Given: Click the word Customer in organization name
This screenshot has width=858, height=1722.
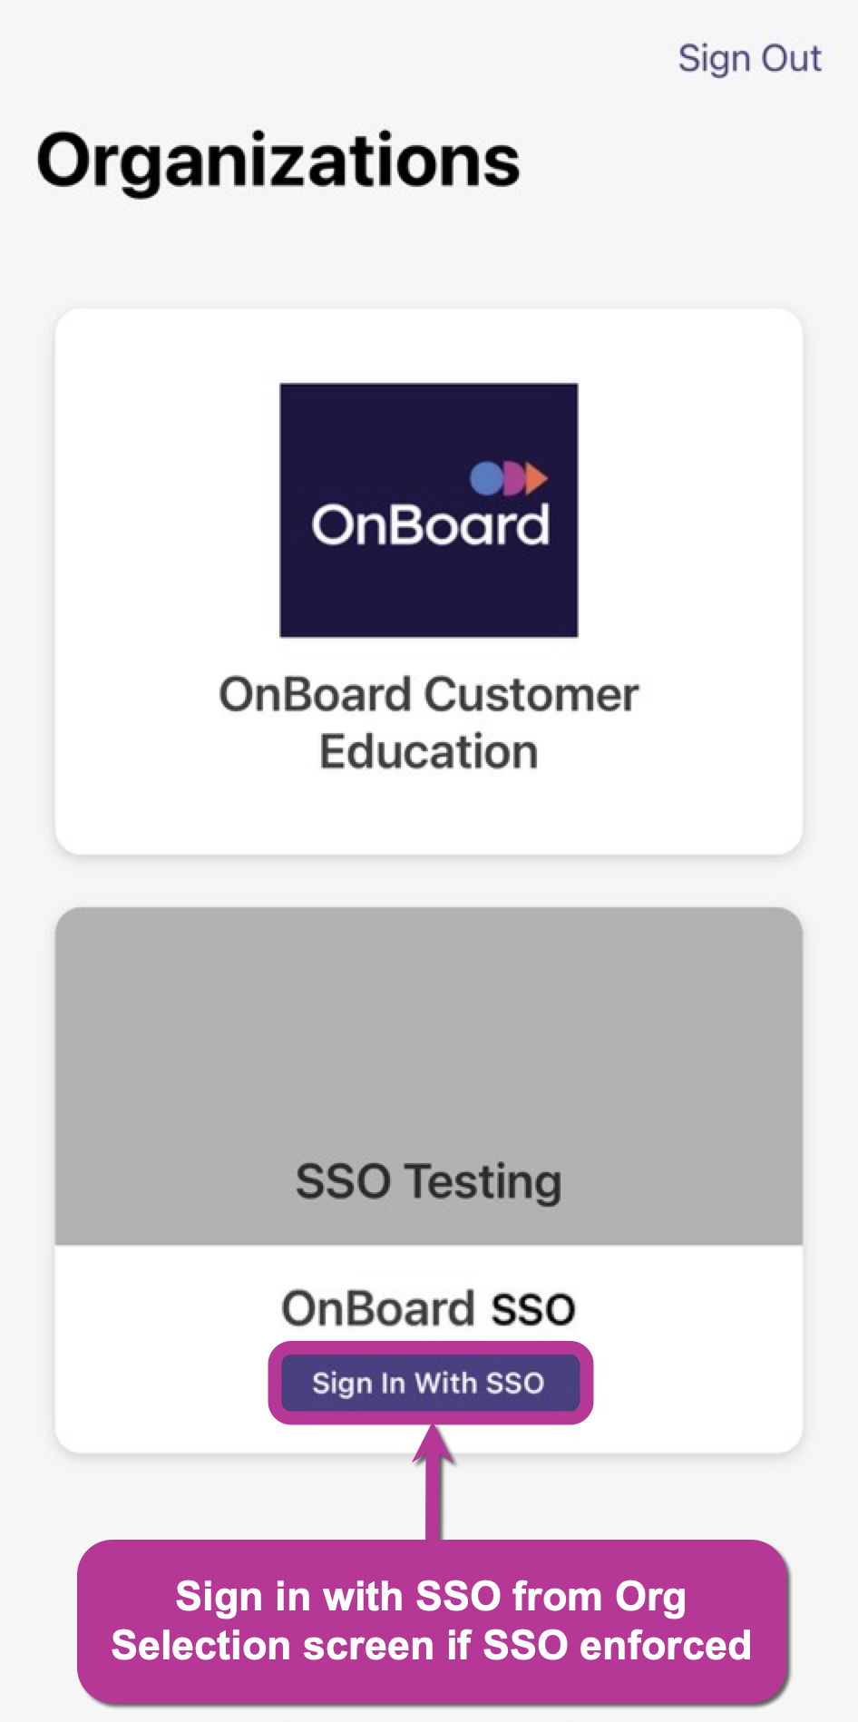Looking at the screenshot, I should [x=531, y=695].
